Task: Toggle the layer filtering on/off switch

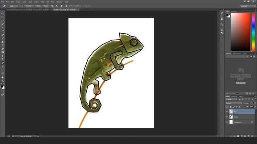Action: click(255, 100)
